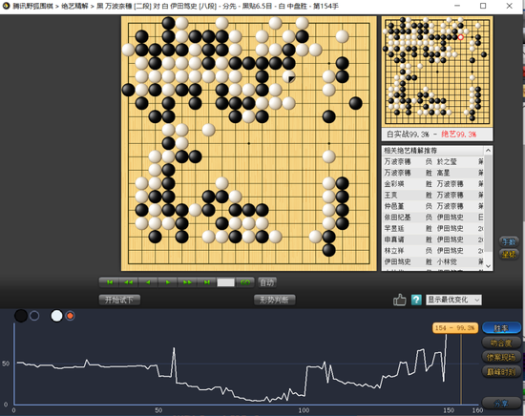Click the marked last-move white stone on the board
This screenshot has width=525, height=416.
(x=288, y=76)
